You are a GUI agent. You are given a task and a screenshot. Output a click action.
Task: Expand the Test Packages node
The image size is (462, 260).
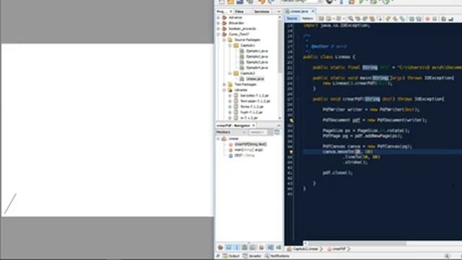225,84
